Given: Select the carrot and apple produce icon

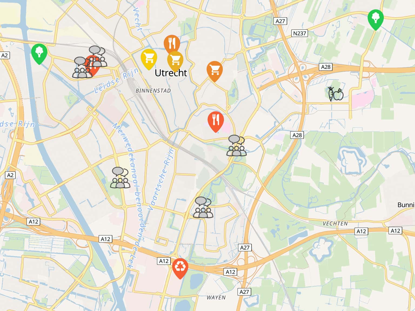Looking at the screenshot, I should (x=336, y=94).
